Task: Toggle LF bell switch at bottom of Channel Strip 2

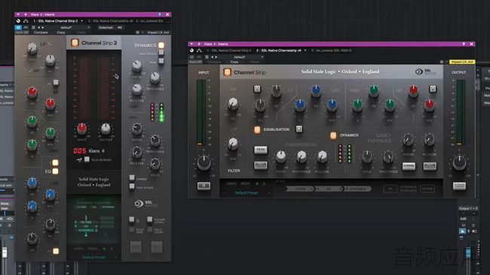Action: tap(56, 251)
